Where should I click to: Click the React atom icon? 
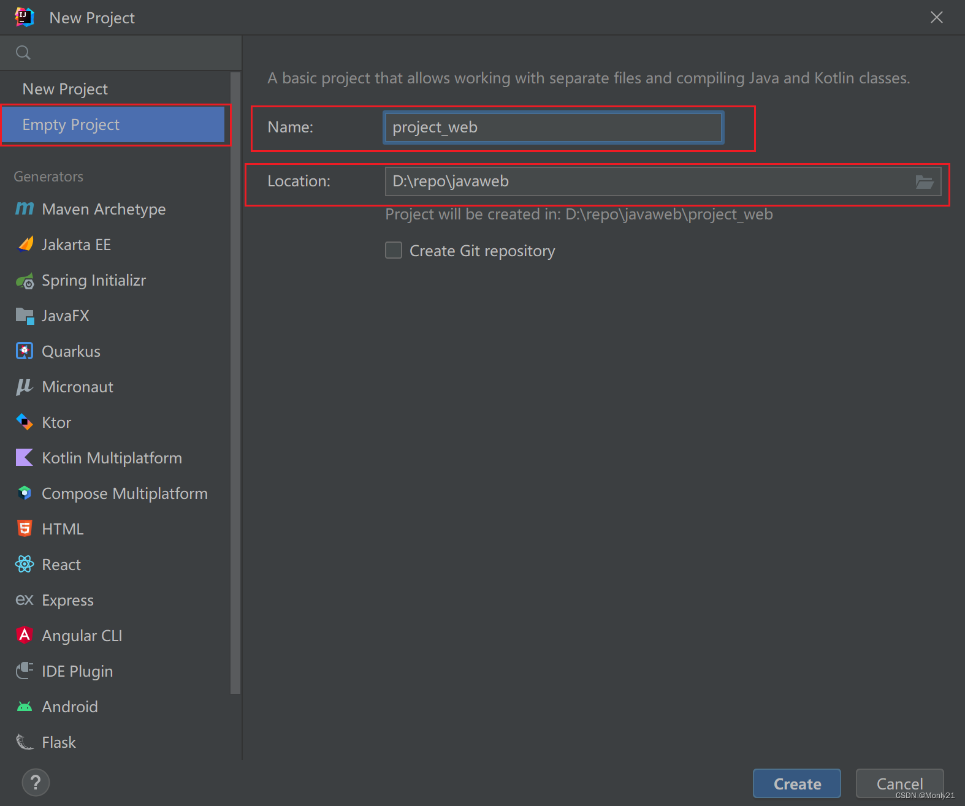25,564
